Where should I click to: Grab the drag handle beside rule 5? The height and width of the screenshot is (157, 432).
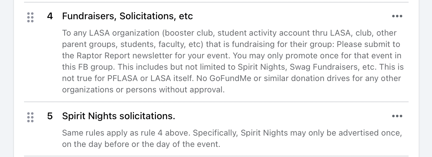coord(30,117)
